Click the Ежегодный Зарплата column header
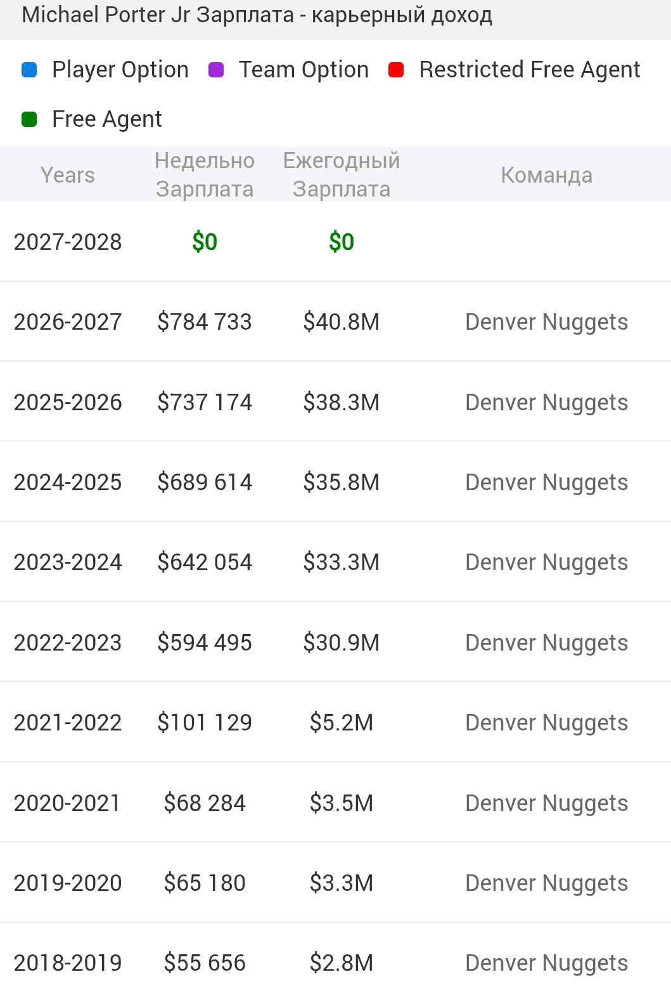 point(342,175)
